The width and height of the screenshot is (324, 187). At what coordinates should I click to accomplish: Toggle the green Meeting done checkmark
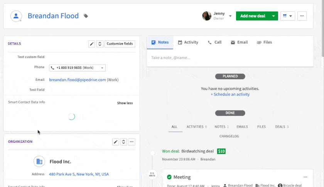[169, 177]
